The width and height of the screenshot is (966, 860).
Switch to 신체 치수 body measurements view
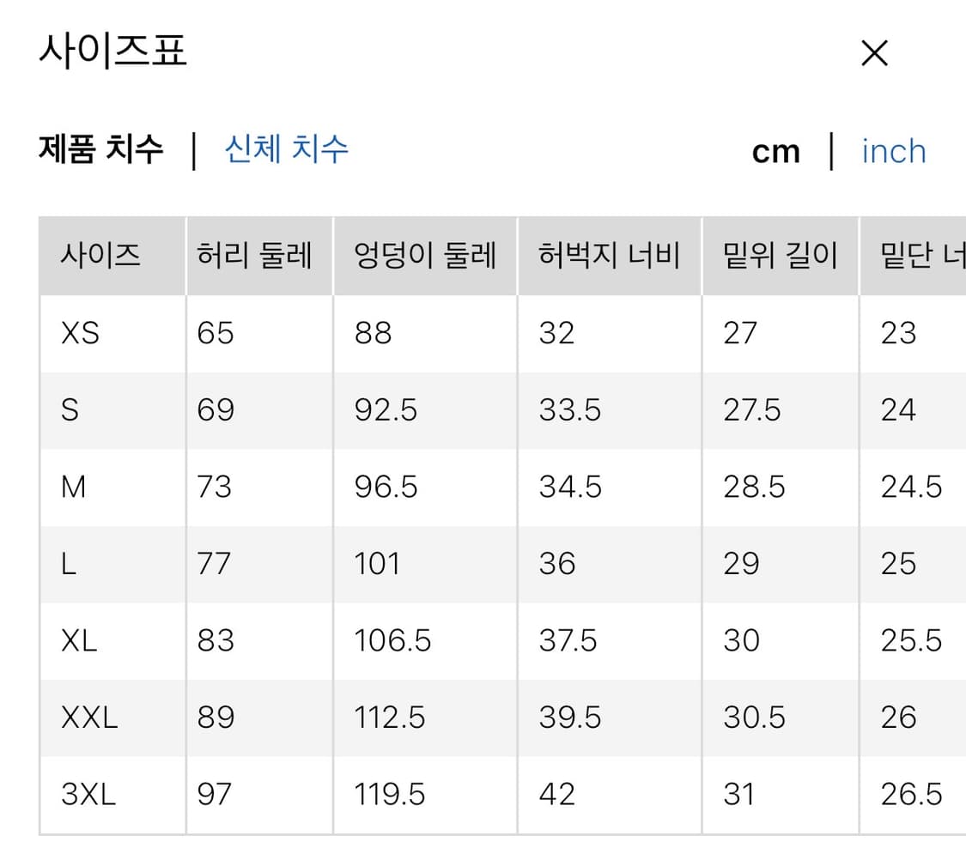pyautogui.click(x=286, y=150)
